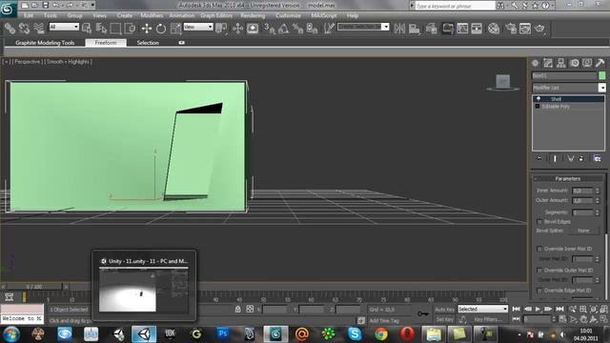
Task: Activate the Select and Scale tool
Action: (x=175, y=29)
